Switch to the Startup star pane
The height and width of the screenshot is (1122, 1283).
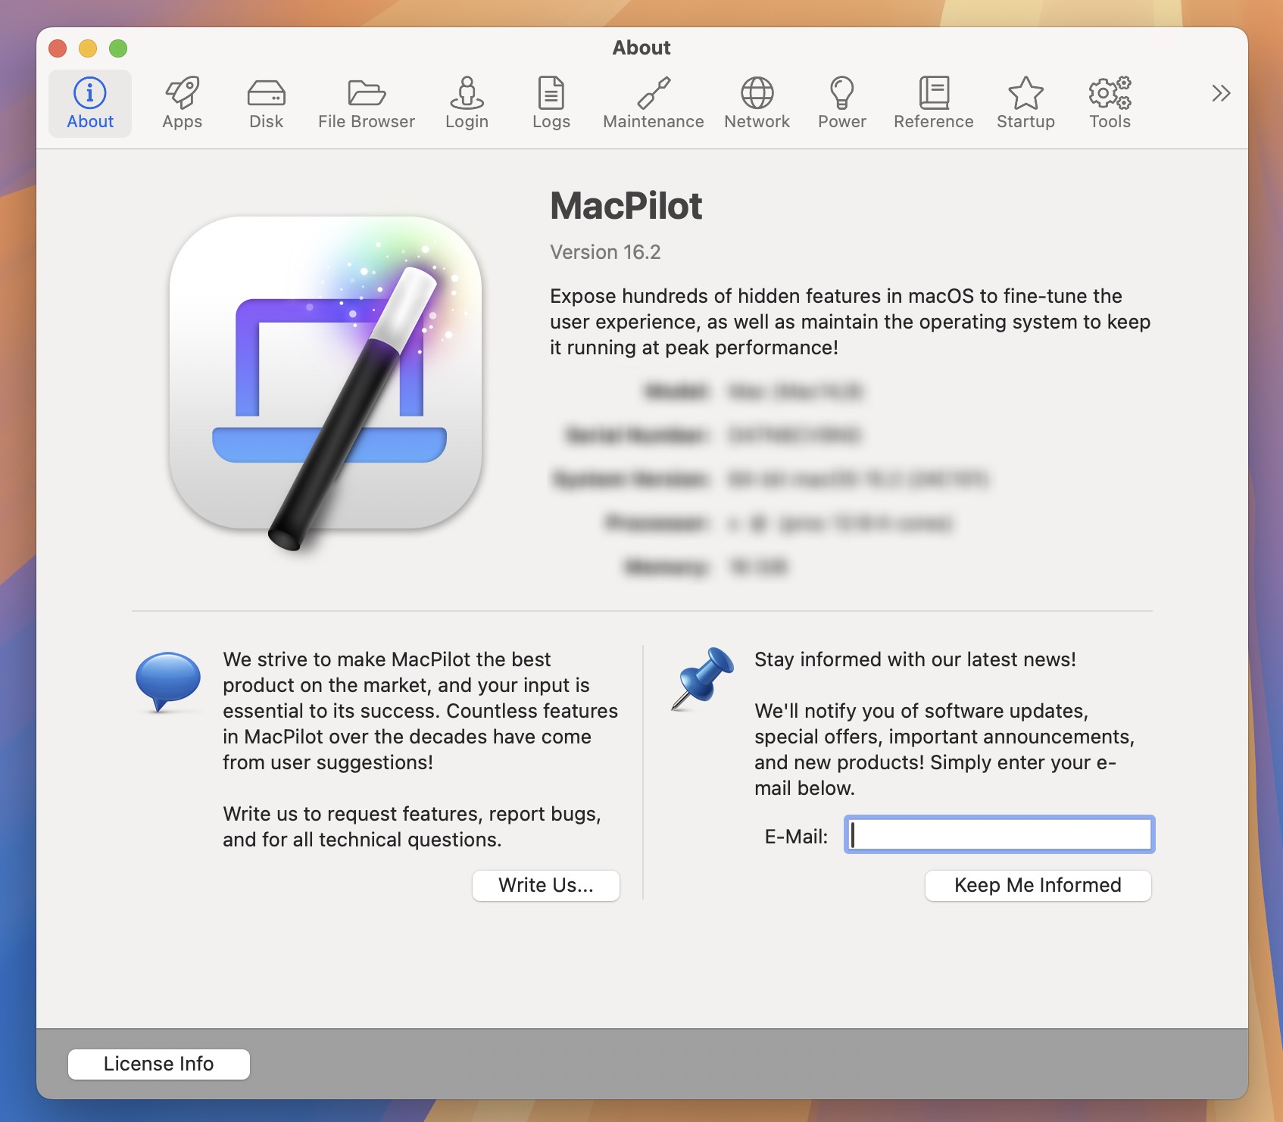point(1026,104)
